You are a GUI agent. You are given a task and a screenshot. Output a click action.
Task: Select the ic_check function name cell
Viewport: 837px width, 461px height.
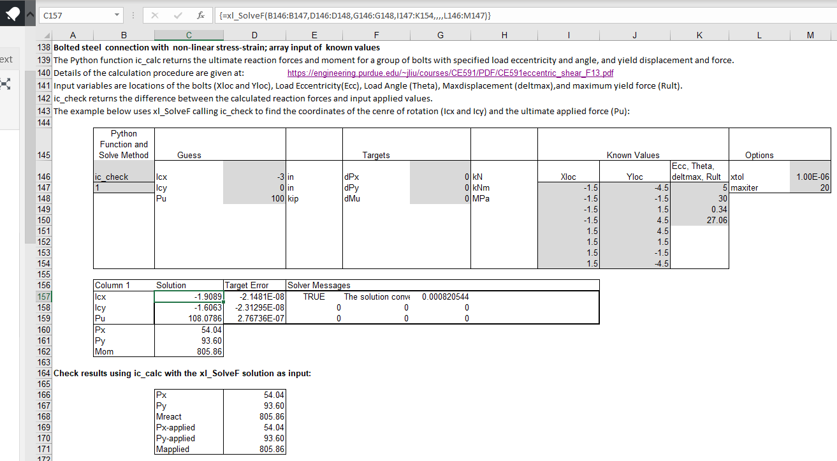(x=124, y=177)
